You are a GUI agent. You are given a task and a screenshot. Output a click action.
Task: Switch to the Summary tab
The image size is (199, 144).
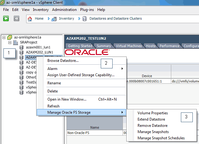point(104,46)
